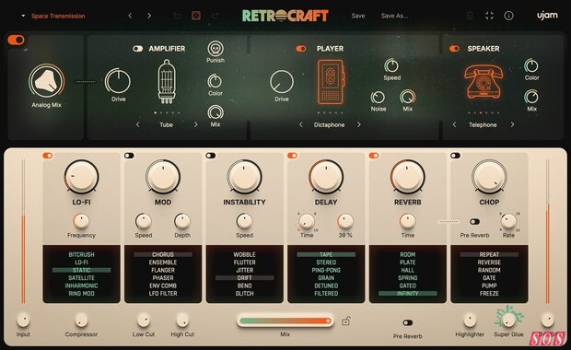Select previous speaker type before Telephone

point(454,124)
